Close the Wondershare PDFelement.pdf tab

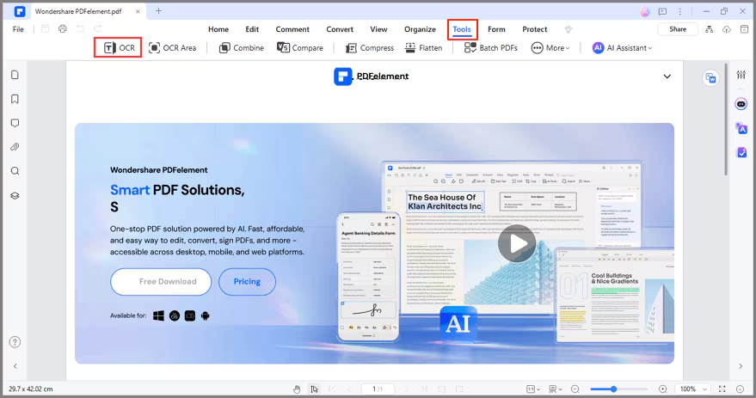coord(138,11)
